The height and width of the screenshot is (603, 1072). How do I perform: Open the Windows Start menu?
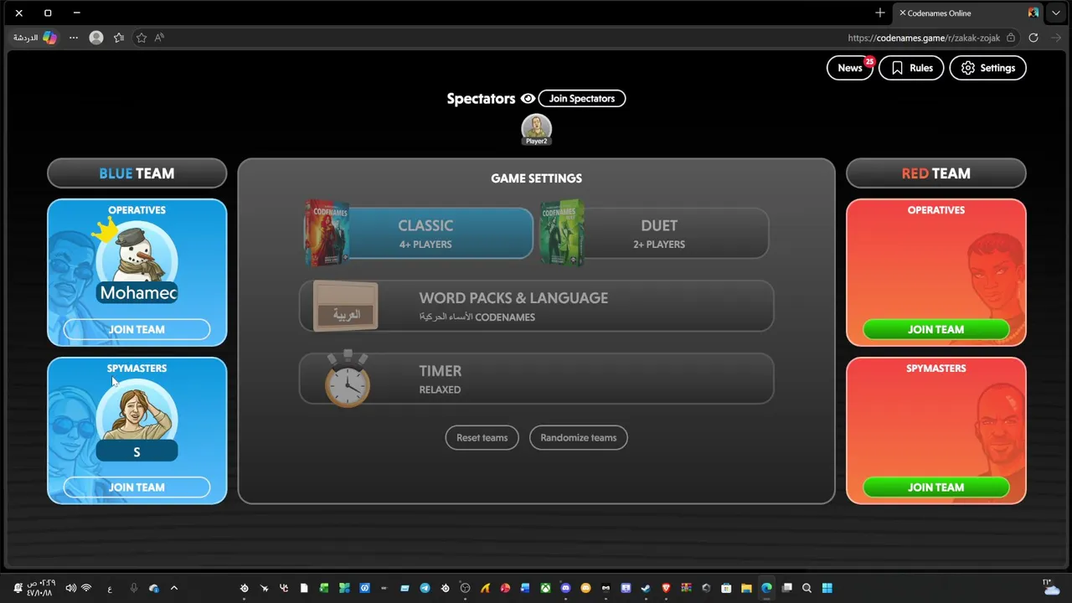coord(827,588)
